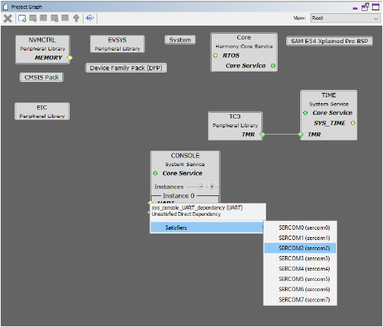This screenshot has height=327, width=383.
Task: Click the Core Service green circle on CONSOLE
Action: [x=155, y=173]
